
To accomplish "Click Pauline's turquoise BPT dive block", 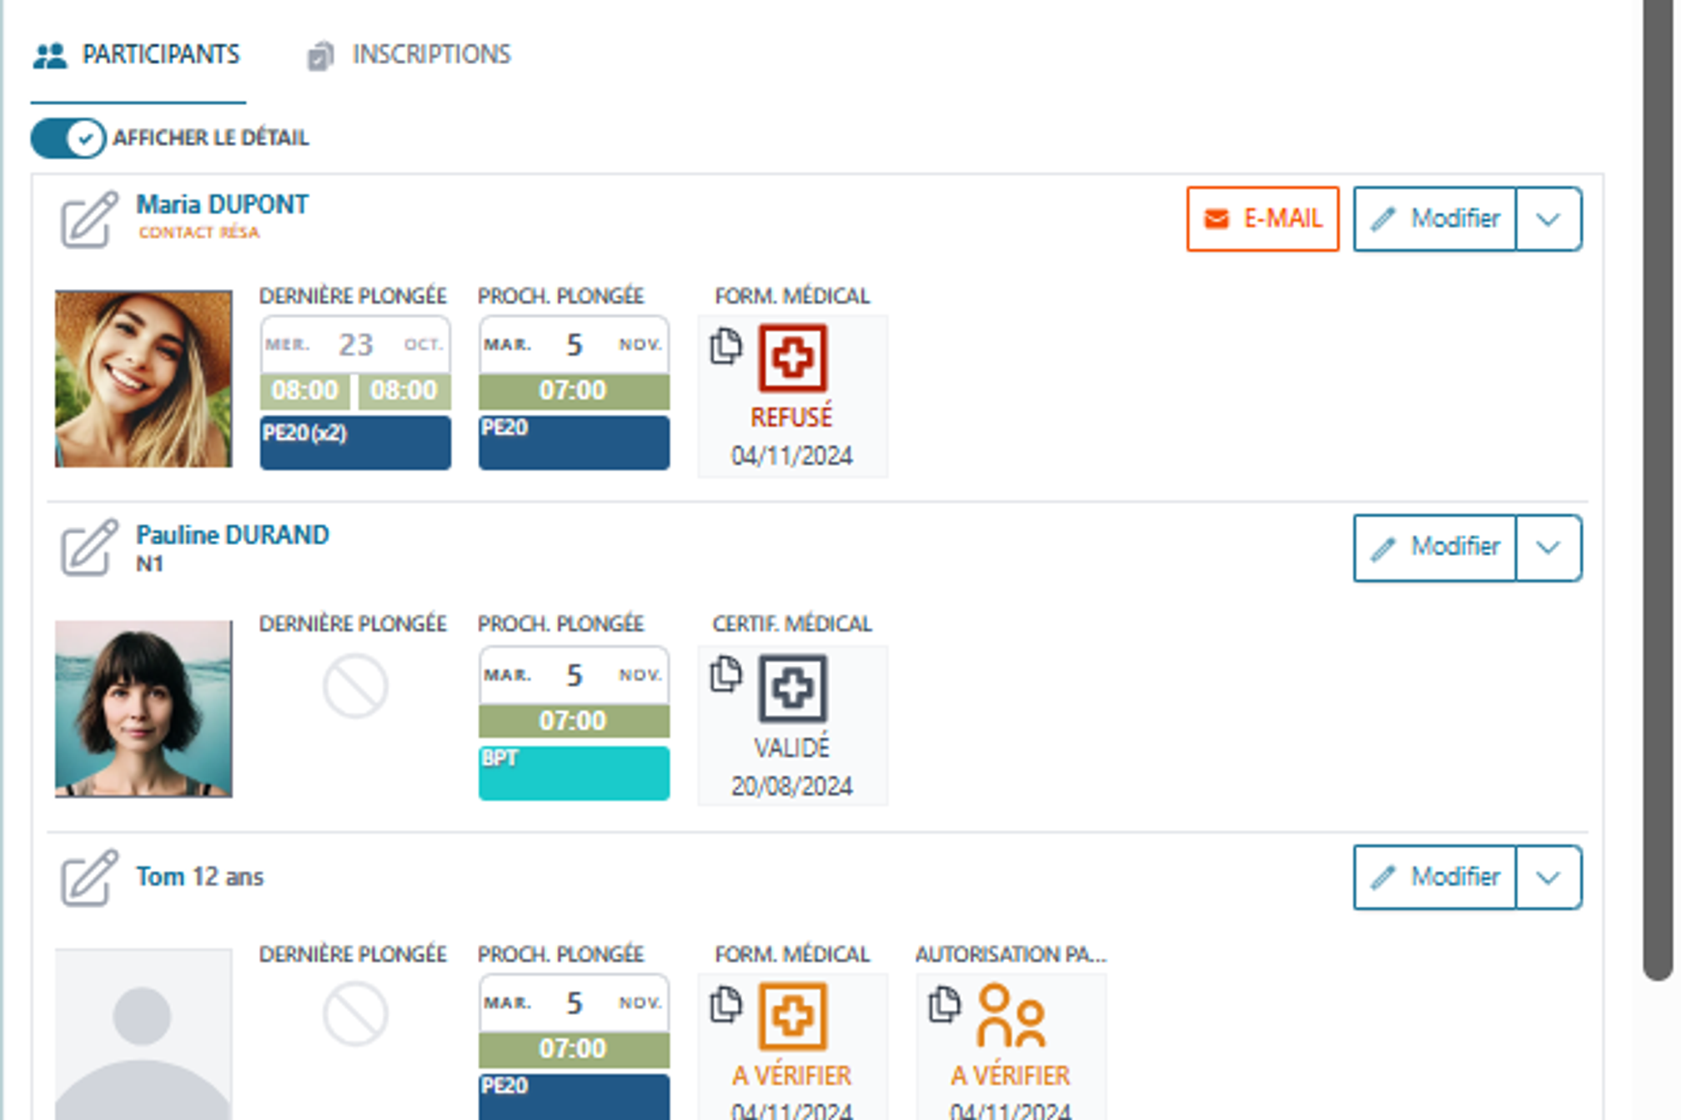I will click(574, 773).
